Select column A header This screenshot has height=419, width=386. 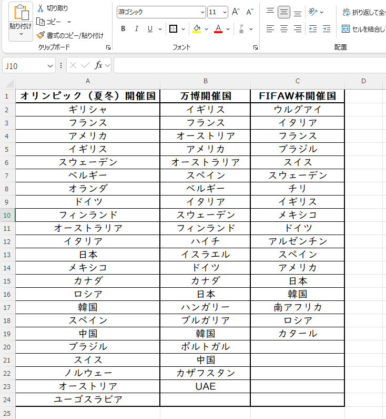click(x=88, y=81)
